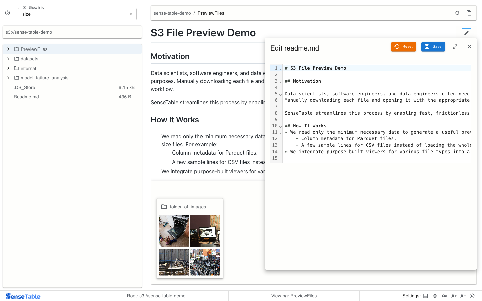Decrease font size with A− icon
The height and width of the screenshot is (301, 482).
[463, 296]
